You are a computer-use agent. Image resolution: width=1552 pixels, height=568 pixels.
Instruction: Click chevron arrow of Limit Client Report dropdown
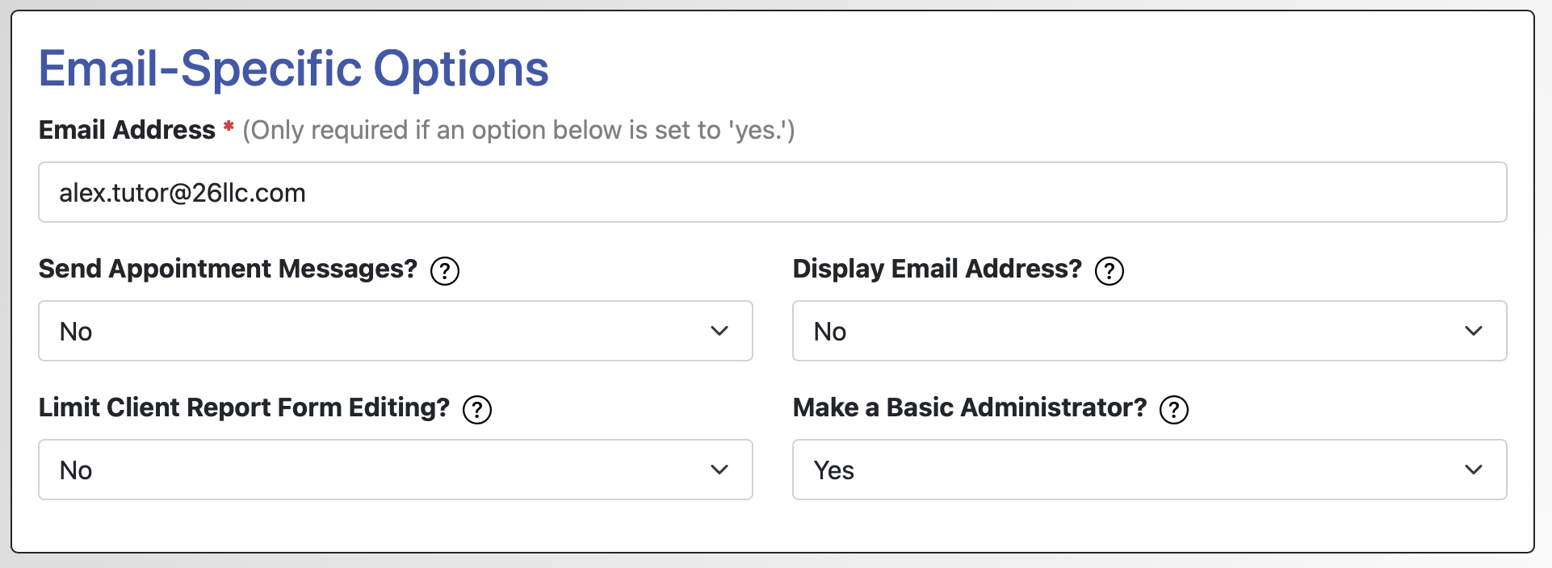tap(719, 470)
